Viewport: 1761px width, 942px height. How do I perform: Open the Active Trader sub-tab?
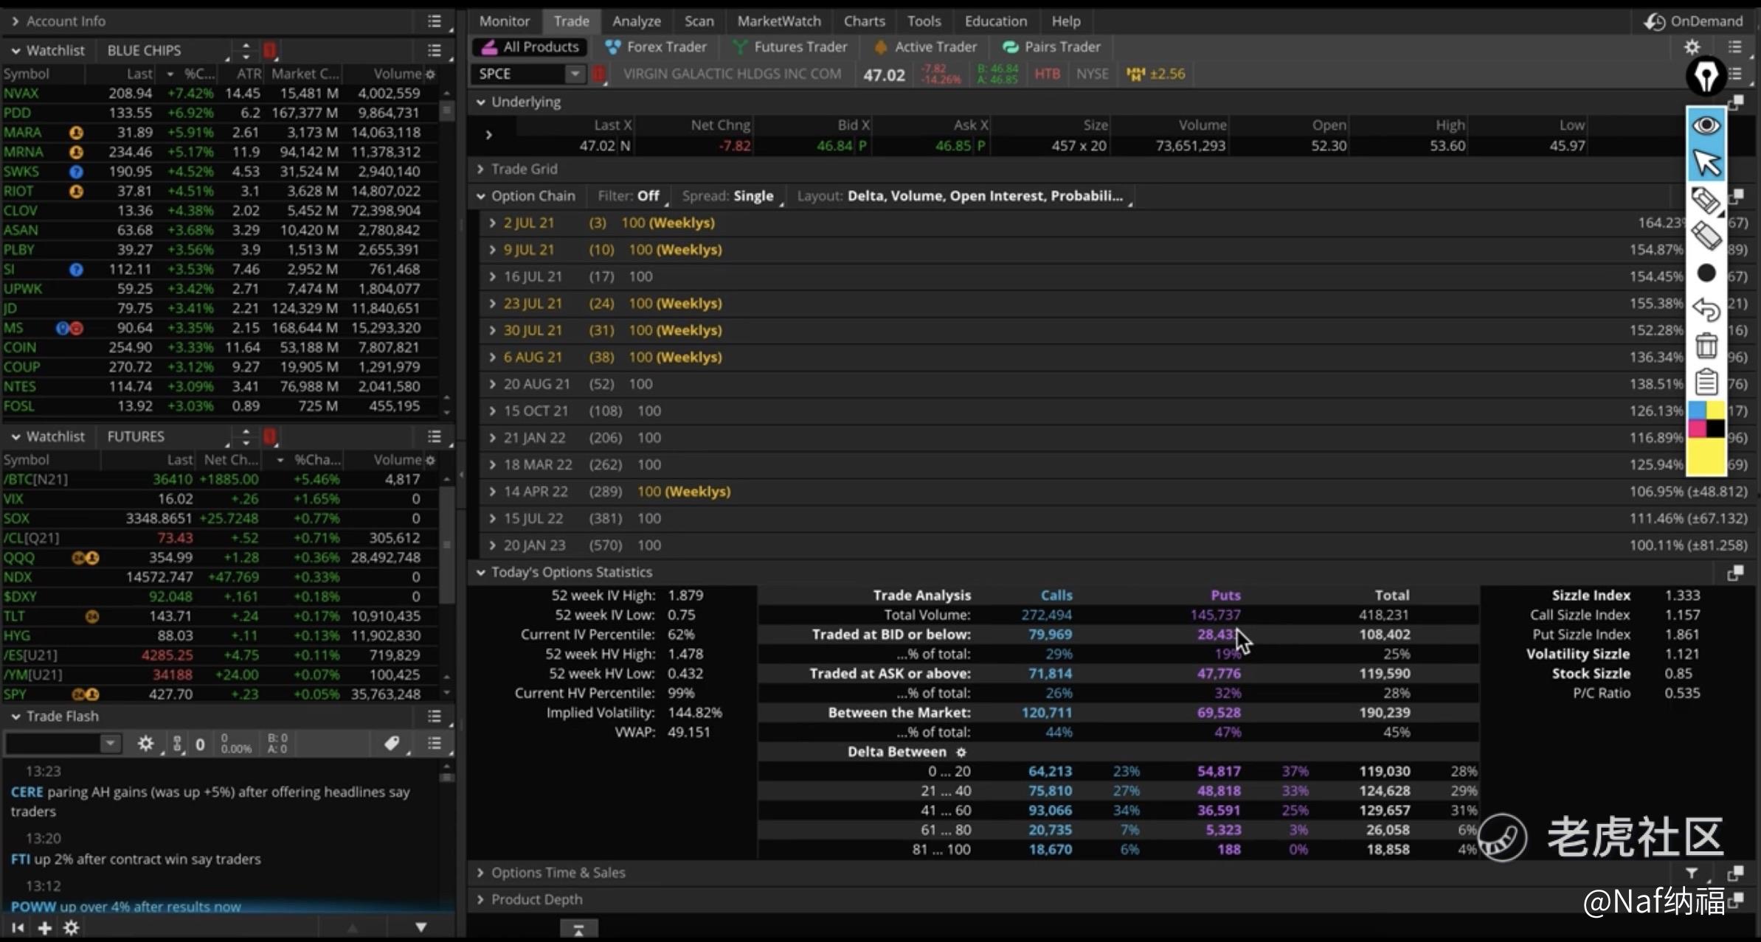(925, 47)
